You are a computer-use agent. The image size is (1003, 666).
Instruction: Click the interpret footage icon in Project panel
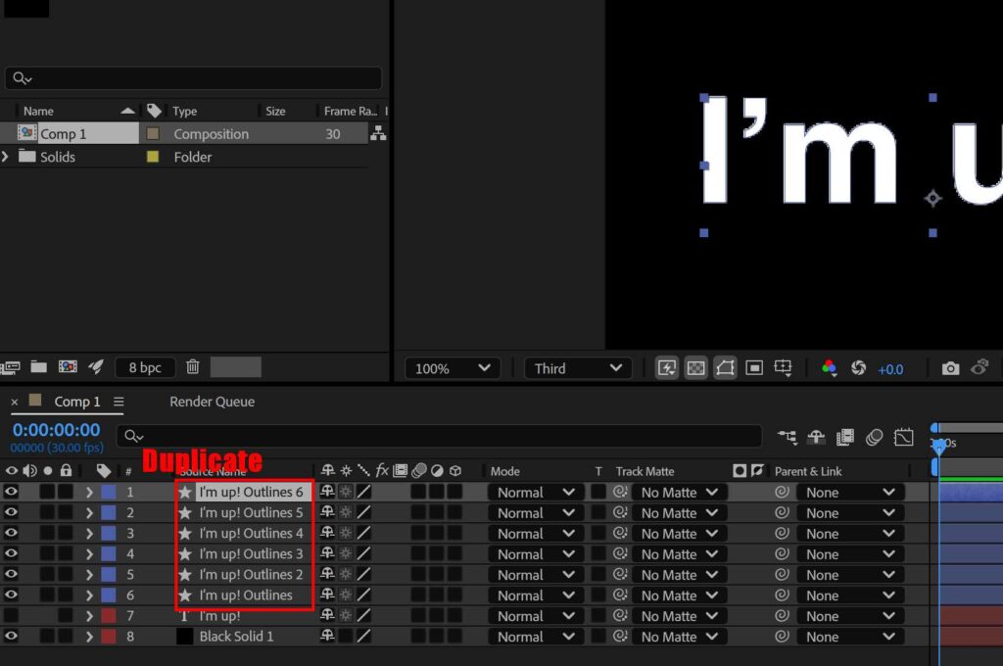(x=10, y=367)
